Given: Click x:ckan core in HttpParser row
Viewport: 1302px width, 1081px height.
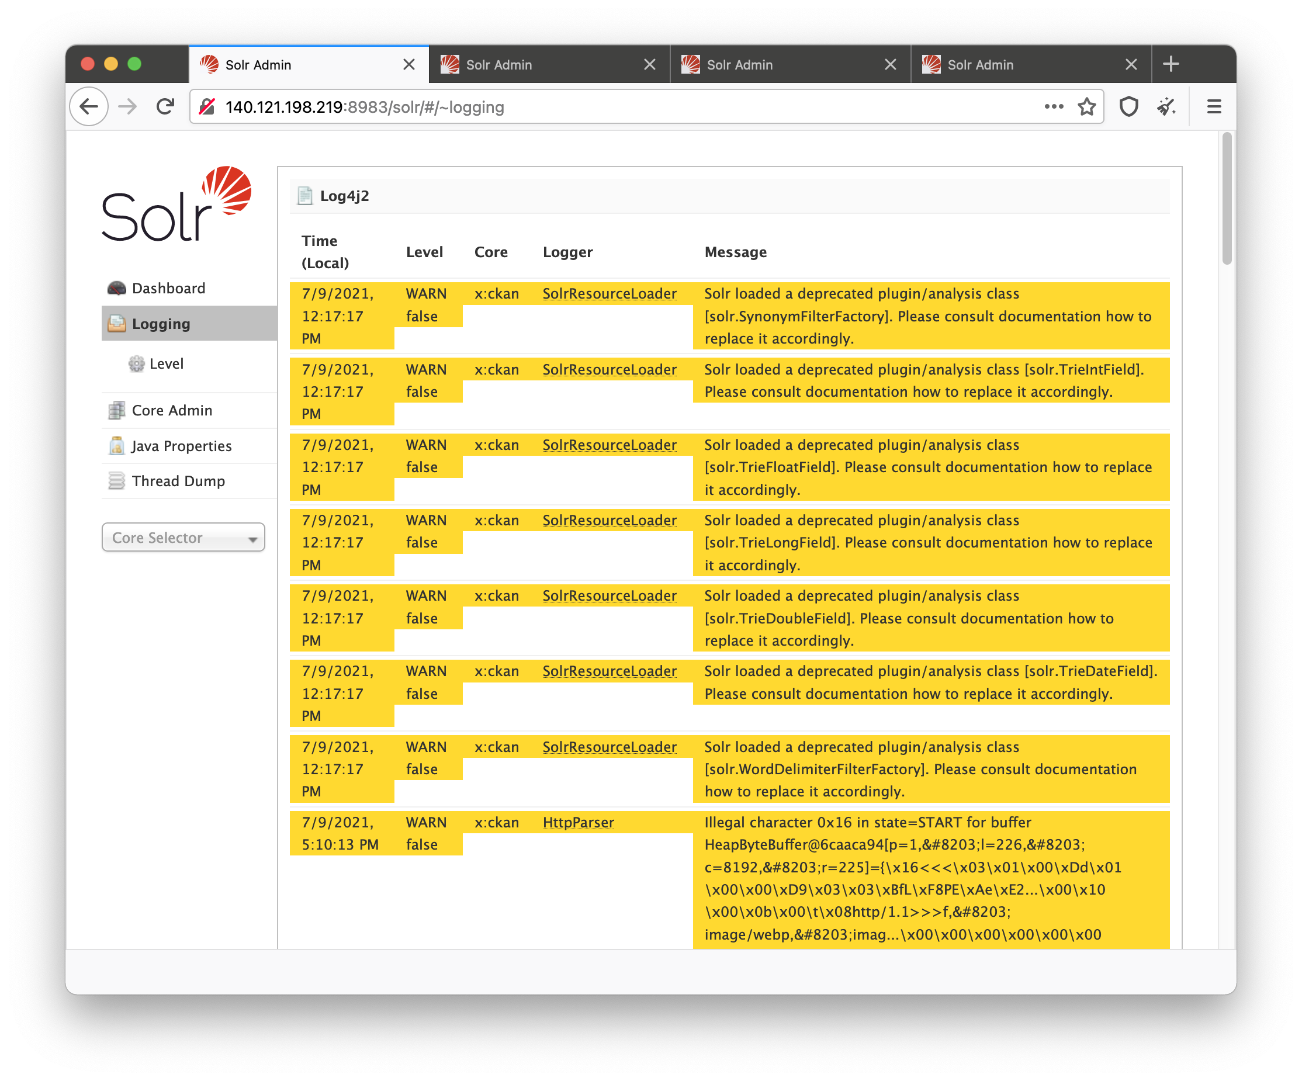Looking at the screenshot, I should (497, 823).
